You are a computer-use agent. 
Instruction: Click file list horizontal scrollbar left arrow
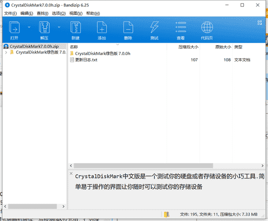coord(71,166)
